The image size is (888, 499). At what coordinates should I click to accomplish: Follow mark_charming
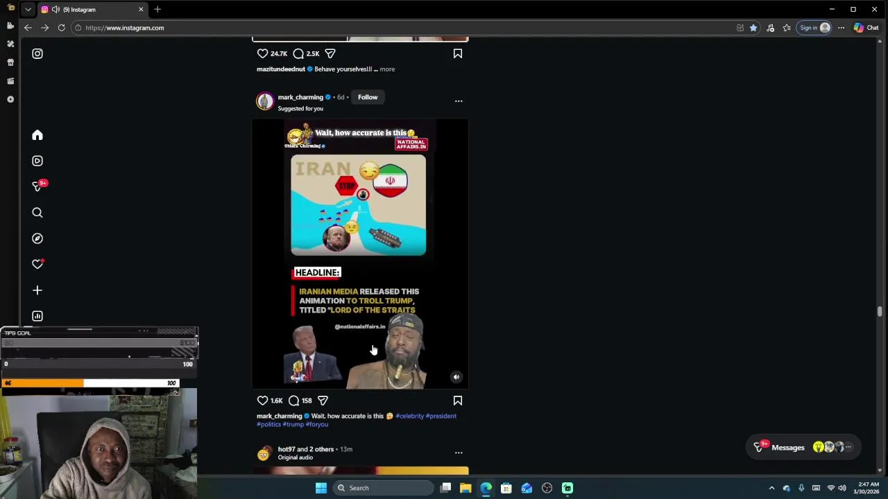pyautogui.click(x=368, y=97)
